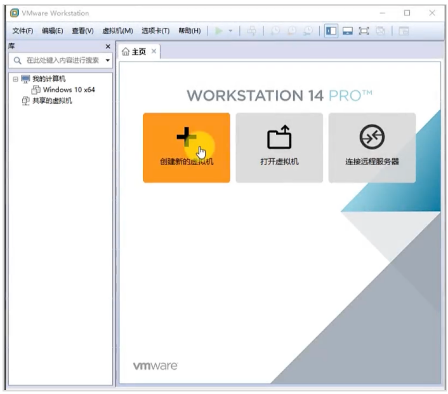
Task: Enter full screen mode icon
Action: [364, 31]
